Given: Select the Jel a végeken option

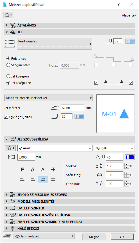Looking at the screenshot, I should coord(8,83).
